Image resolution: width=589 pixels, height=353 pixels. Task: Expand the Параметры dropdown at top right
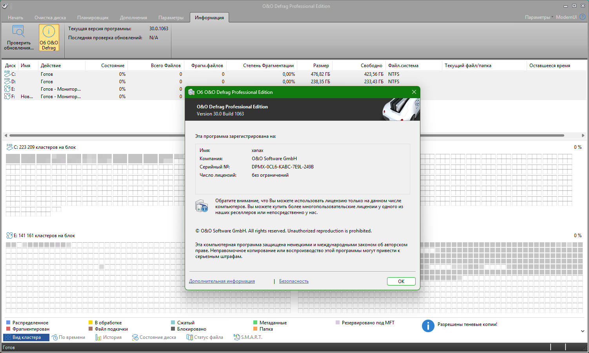[x=539, y=17]
